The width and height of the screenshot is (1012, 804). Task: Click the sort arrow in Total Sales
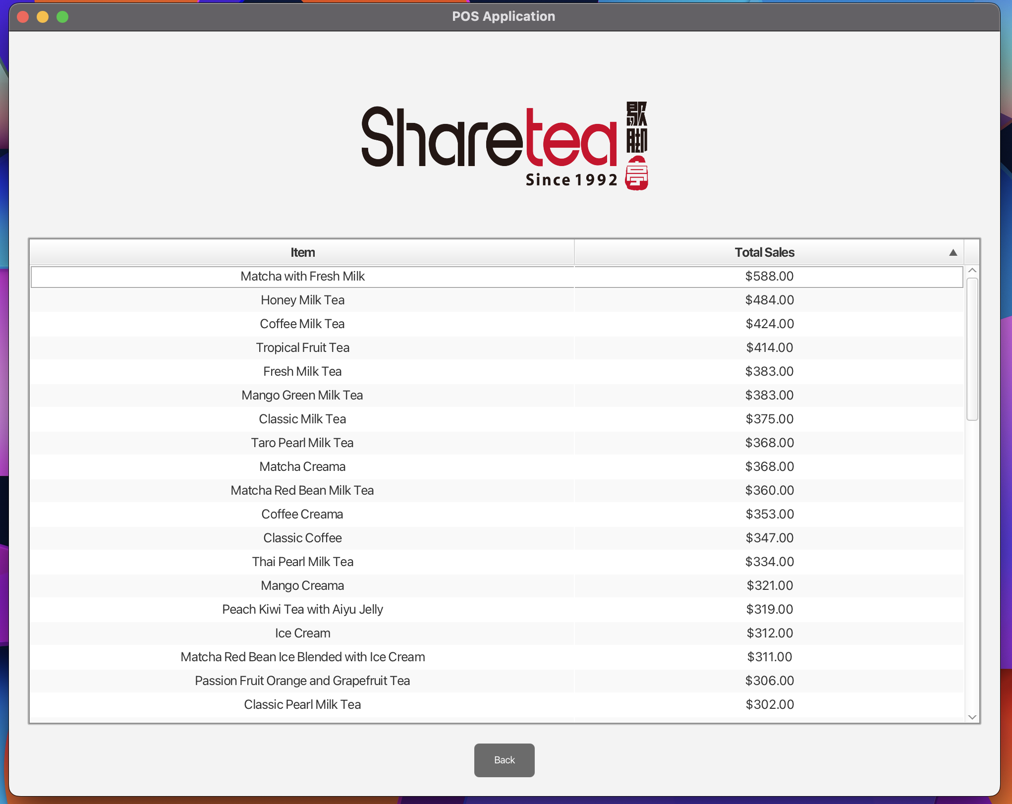953,253
